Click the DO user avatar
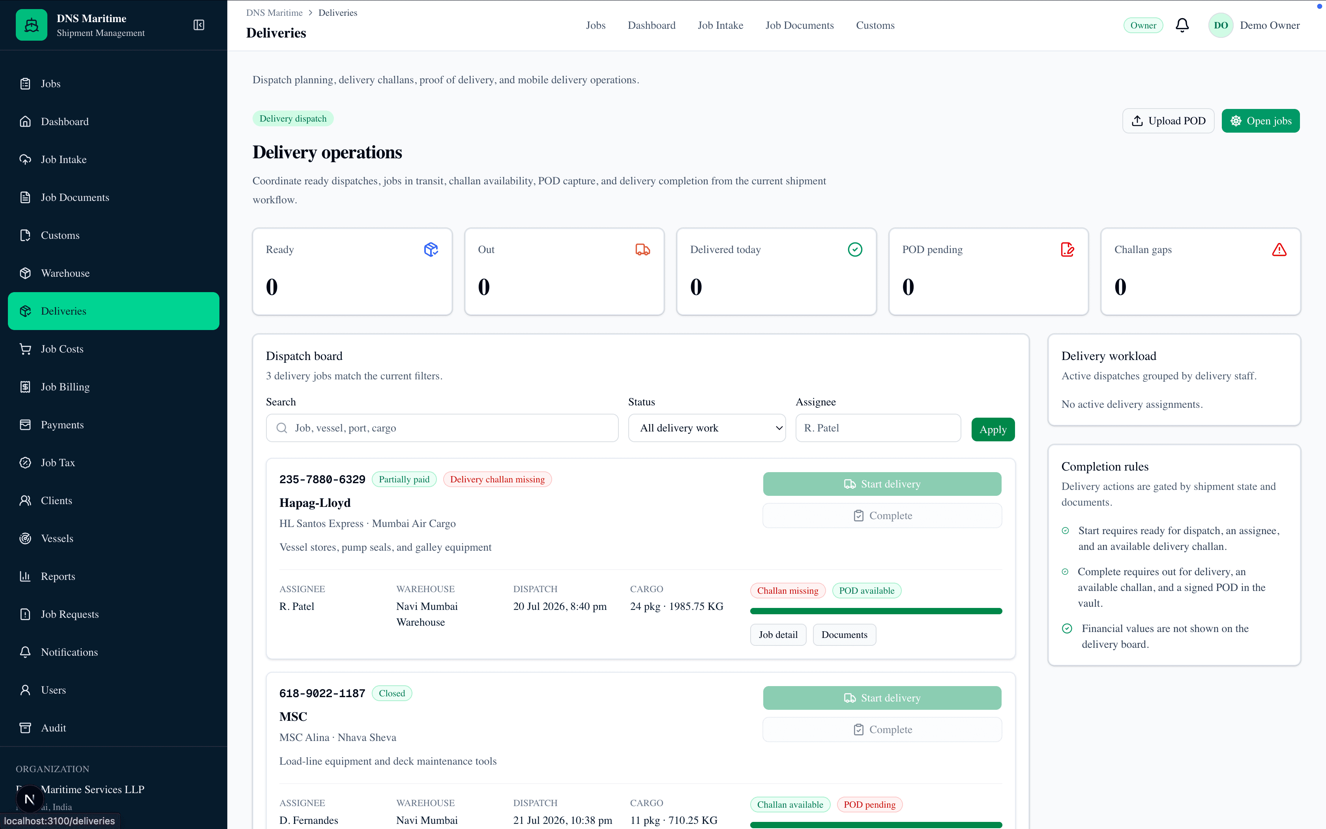Image resolution: width=1326 pixels, height=829 pixels. coord(1220,25)
